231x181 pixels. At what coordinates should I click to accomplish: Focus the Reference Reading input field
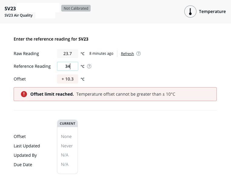(67, 66)
